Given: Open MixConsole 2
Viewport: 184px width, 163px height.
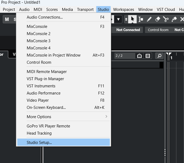Looking at the screenshot, I should tap(64, 34).
